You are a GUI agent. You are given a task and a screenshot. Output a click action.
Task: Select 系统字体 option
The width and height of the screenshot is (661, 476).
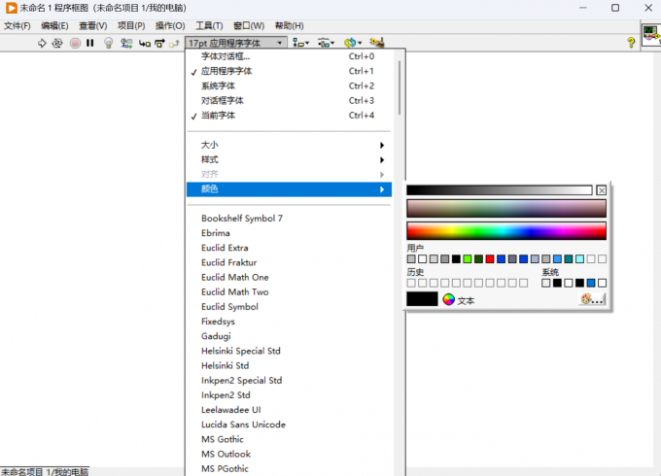289,85
